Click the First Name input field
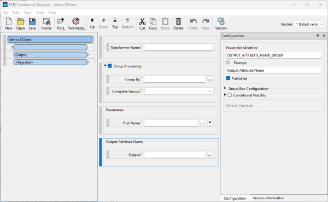The width and height of the screenshot is (328, 202). (171, 123)
